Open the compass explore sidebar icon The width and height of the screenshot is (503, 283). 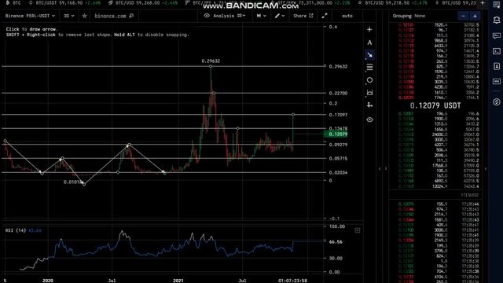(x=496, y=102)
